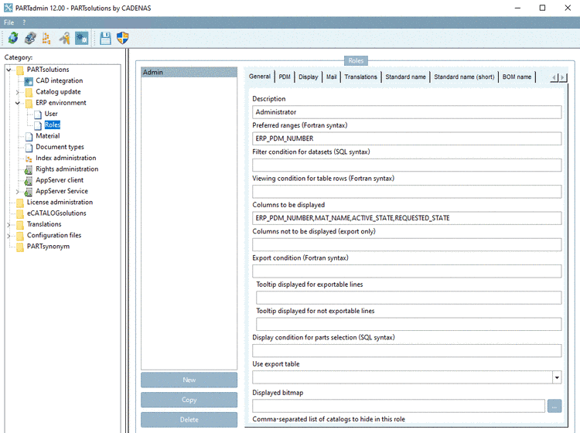This screenshot has height=433, width=580.
Task: Select Configuration files in the tree
Action: tap(54, 236)
